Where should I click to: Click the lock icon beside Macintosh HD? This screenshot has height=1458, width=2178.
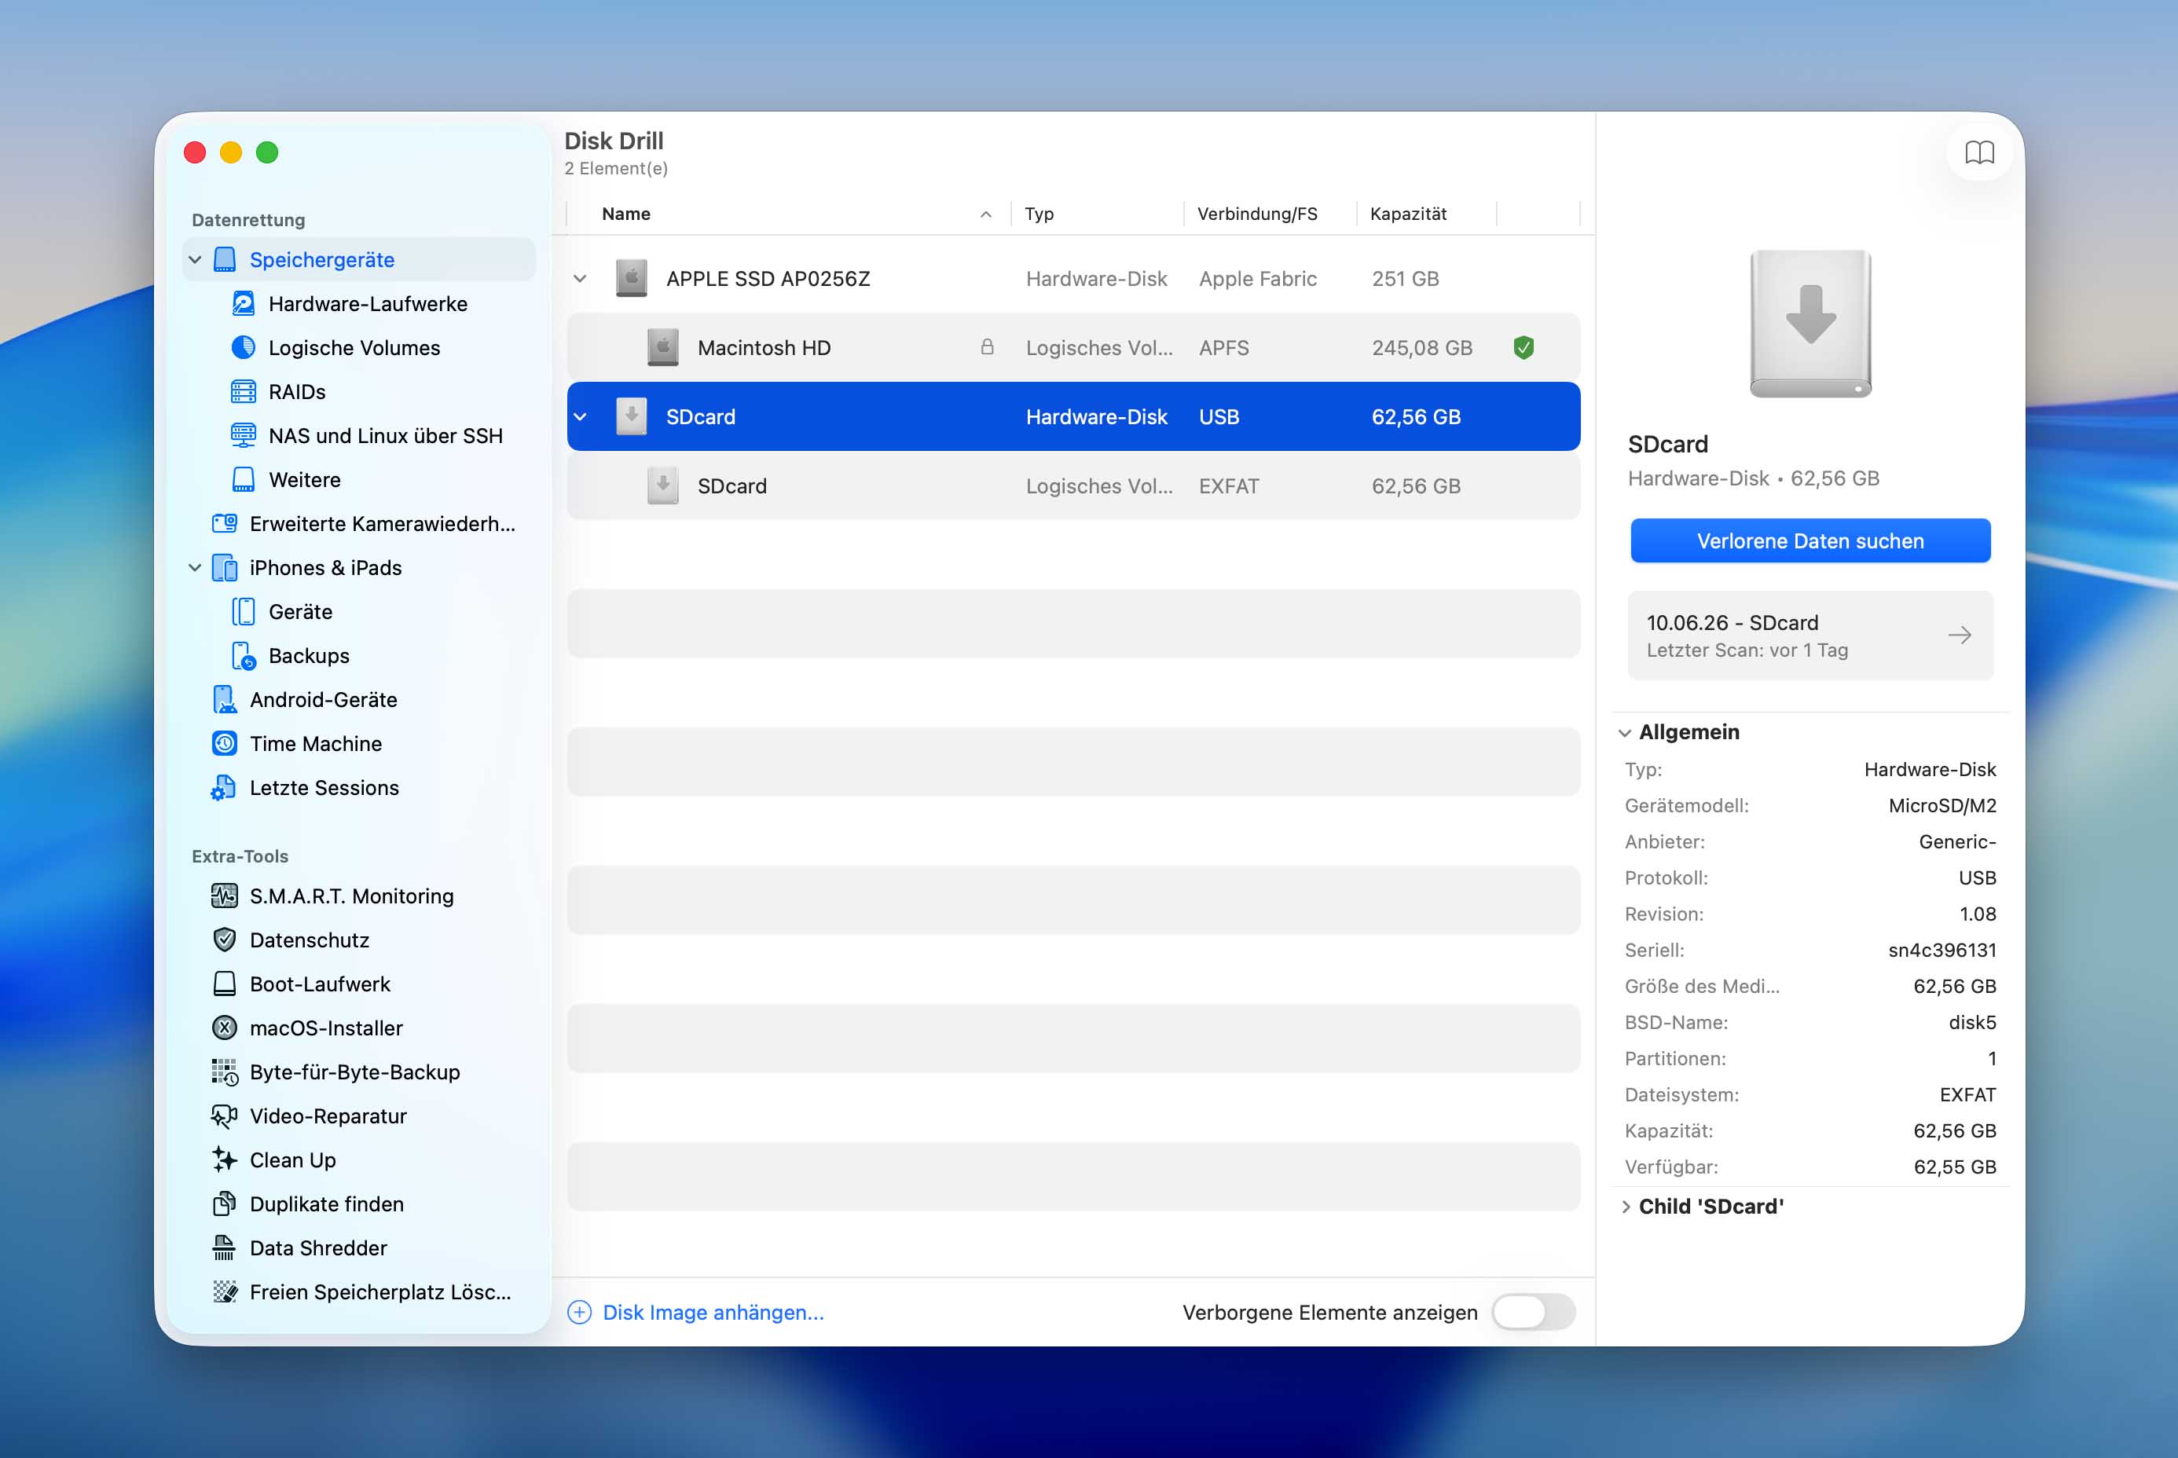click(987, 347)
